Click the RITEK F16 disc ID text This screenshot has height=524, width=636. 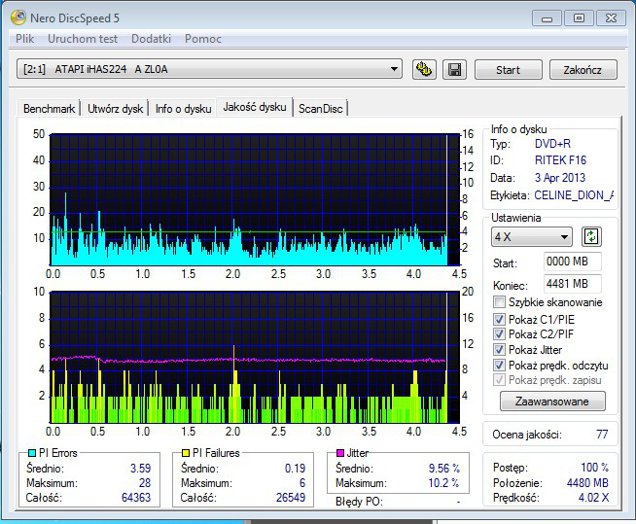[x=560, y=160]
